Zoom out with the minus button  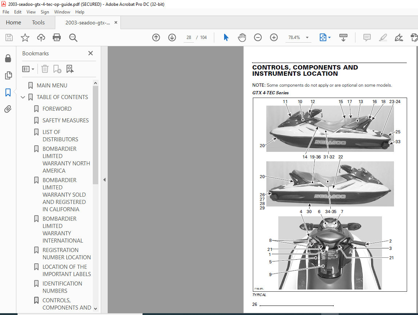258,38
